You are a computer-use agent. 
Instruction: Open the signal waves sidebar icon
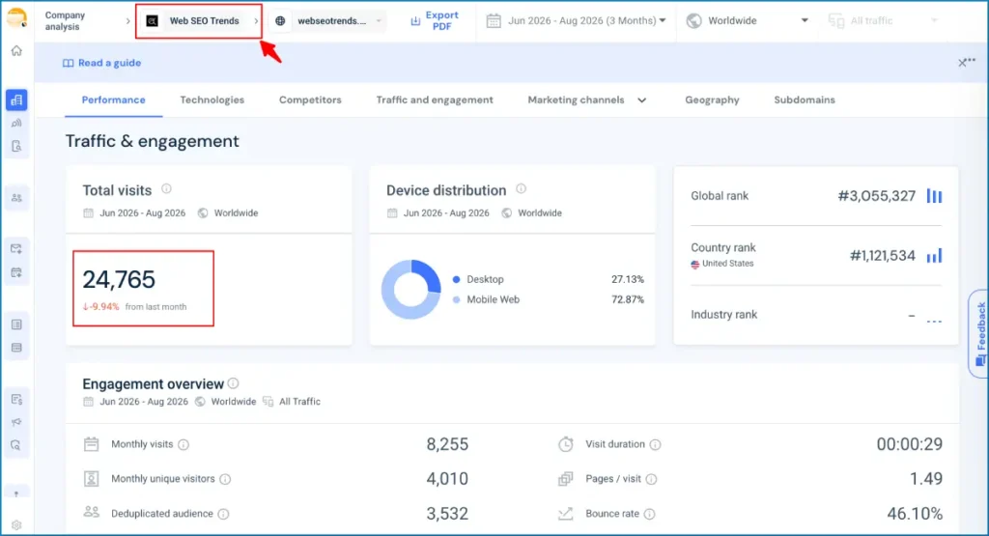pyautogui.click(x=16, y=123)
